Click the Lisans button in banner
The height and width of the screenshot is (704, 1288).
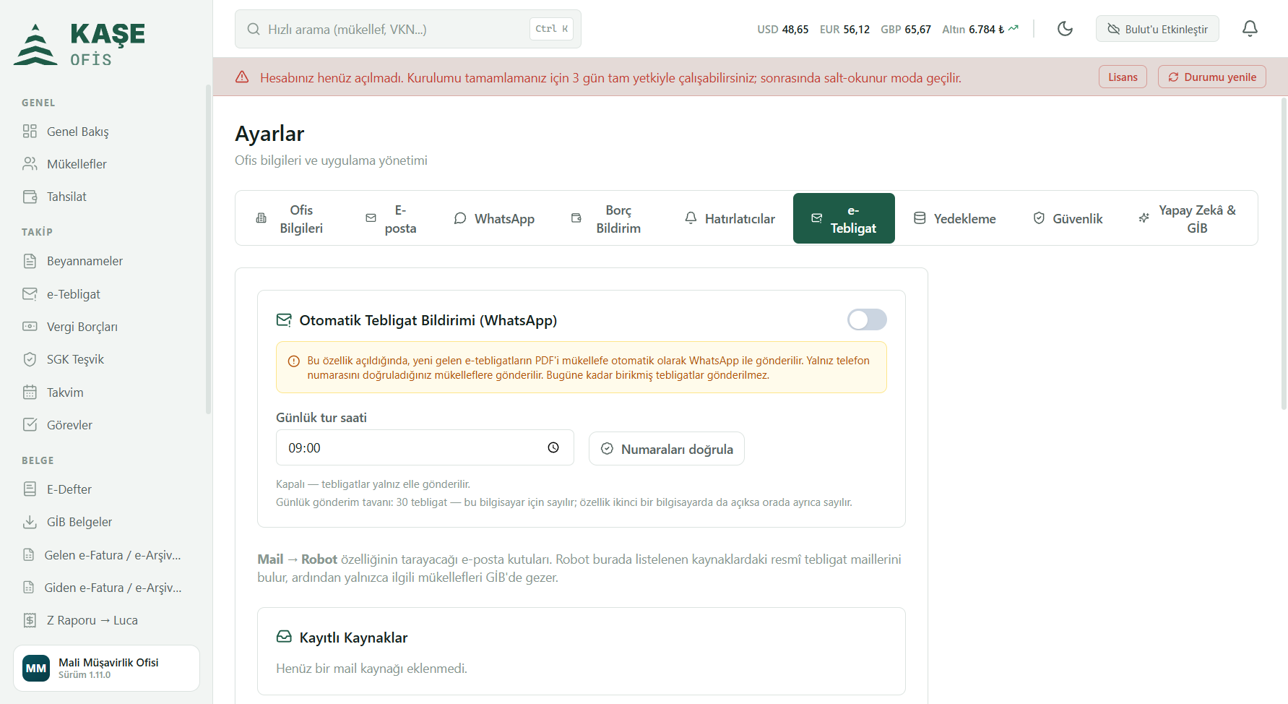(1123, 77)
